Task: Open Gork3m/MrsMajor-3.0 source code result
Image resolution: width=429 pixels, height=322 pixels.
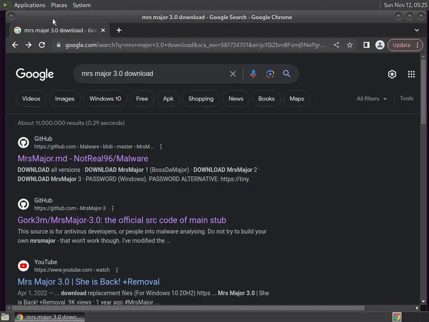Action: pos(122,220)
